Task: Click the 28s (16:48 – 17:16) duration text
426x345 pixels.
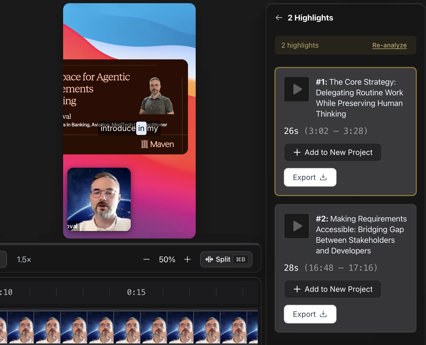Action: coord(331,268)
